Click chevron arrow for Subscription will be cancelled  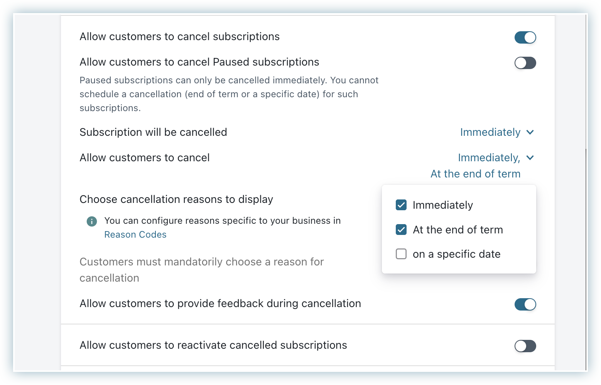[530, 132]
